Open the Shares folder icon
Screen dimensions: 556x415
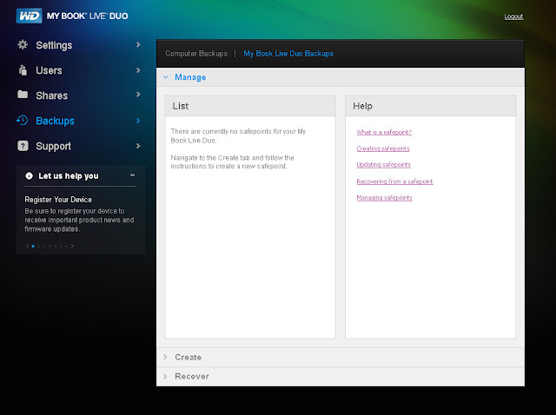23,95
